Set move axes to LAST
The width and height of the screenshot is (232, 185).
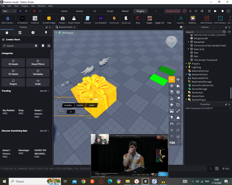coord(92,105)
